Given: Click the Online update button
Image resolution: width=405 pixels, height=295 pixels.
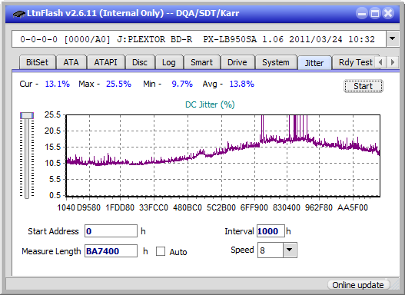Looking at the screenshot, I should [358, 285].
